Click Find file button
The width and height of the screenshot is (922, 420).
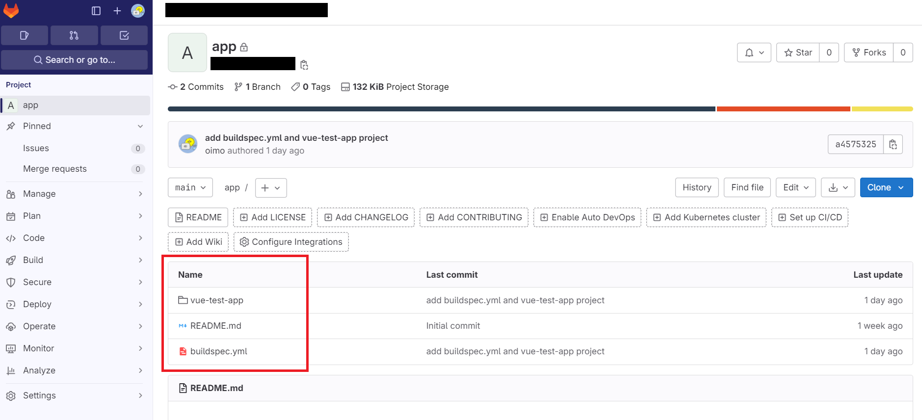(747, 187)
